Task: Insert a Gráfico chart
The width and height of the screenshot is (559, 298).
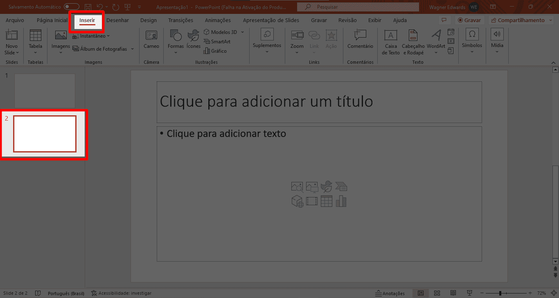Action: point(215,51)
